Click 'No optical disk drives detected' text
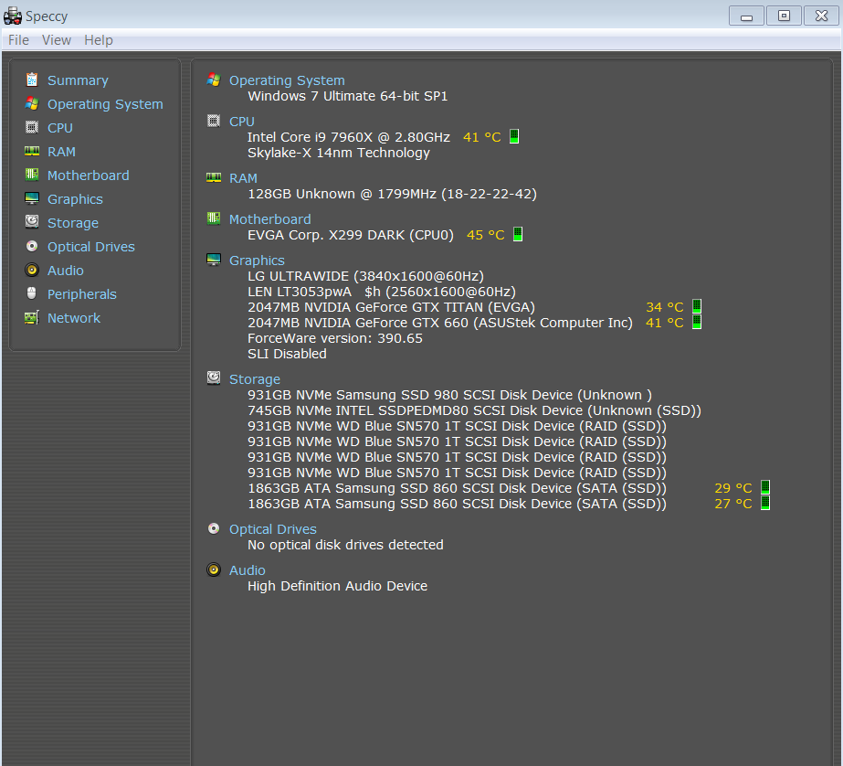This screenshot has width=843, height=766. click(345, 545)
